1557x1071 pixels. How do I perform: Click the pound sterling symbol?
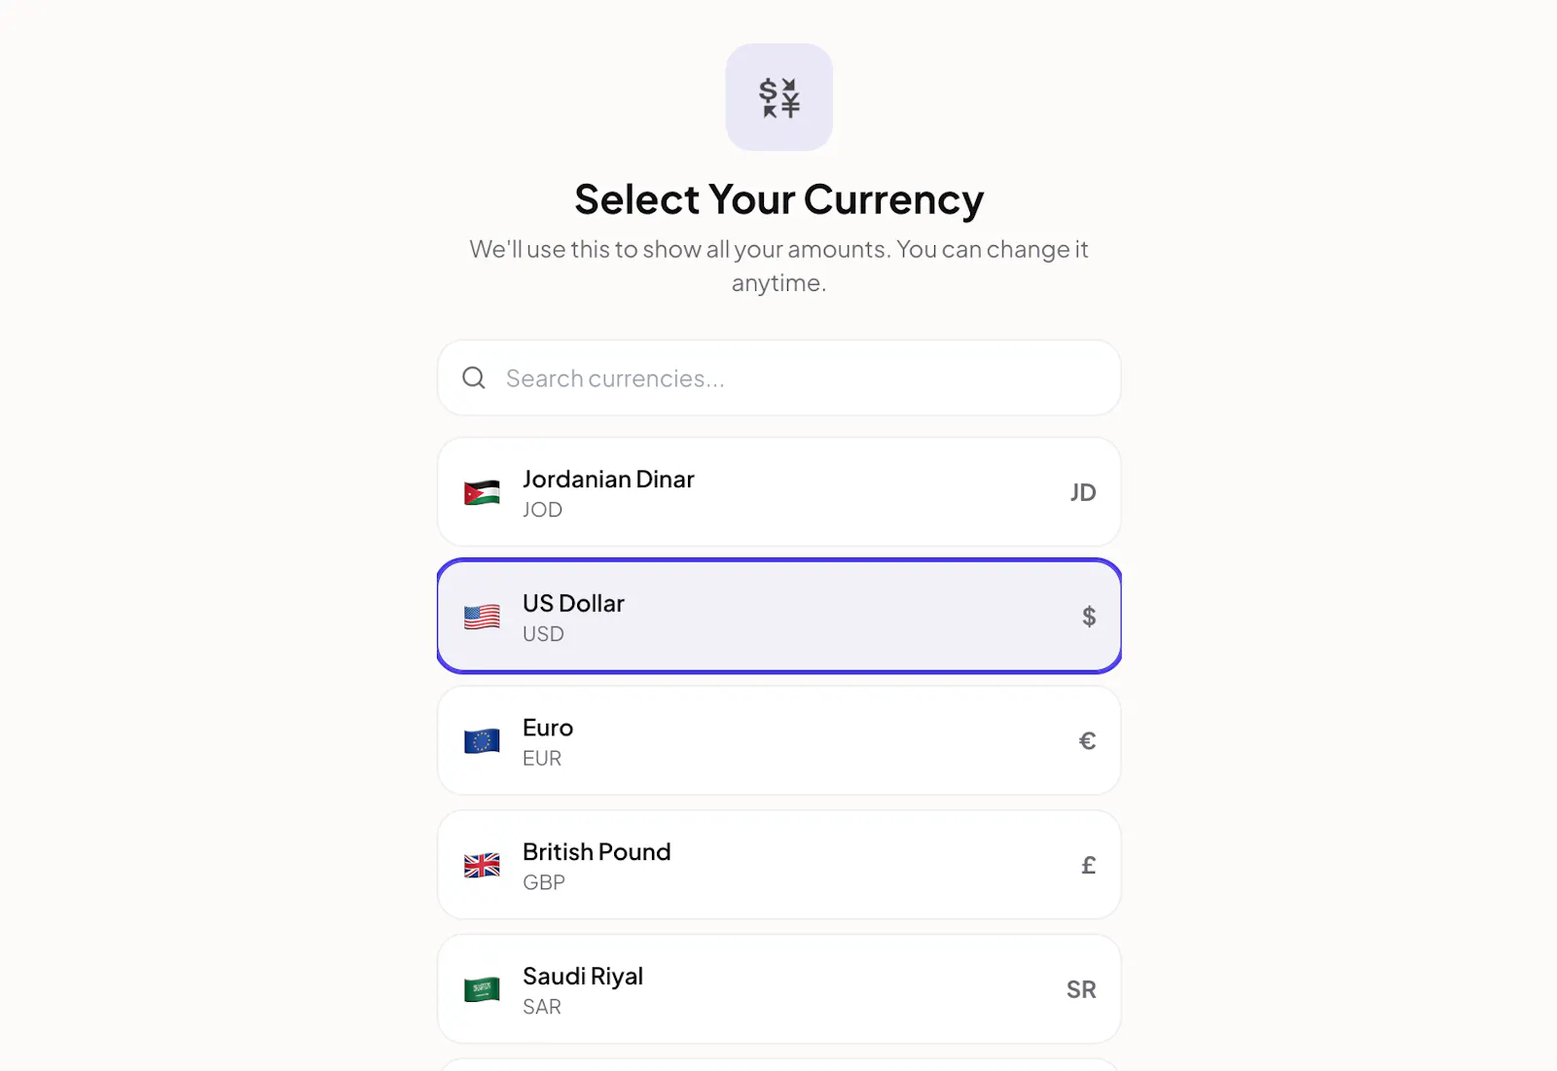[1089, 865]
